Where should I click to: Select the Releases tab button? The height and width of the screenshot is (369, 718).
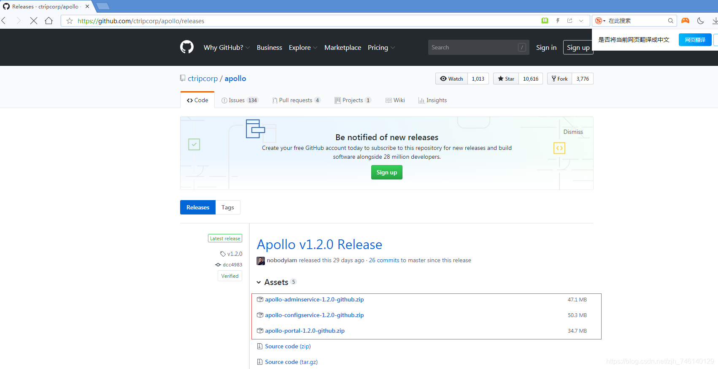click(198, 207)
